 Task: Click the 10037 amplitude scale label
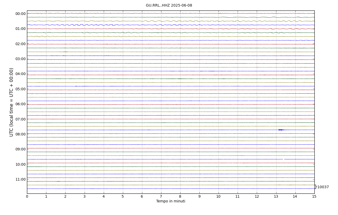click(323, 187)
